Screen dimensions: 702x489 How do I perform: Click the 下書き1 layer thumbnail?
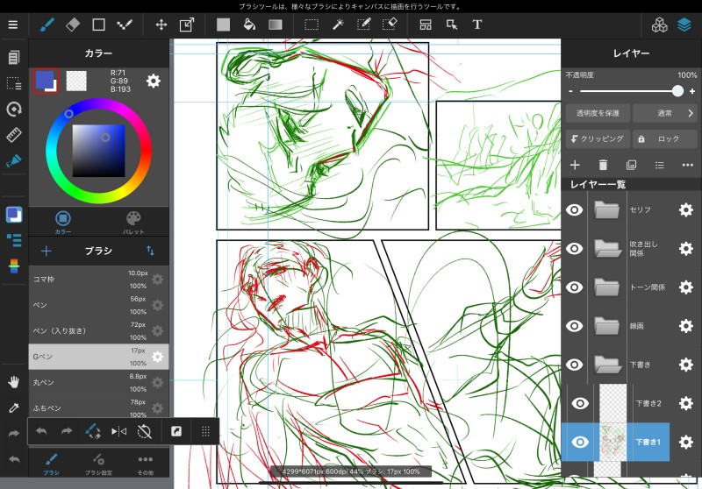click(612, 442)
